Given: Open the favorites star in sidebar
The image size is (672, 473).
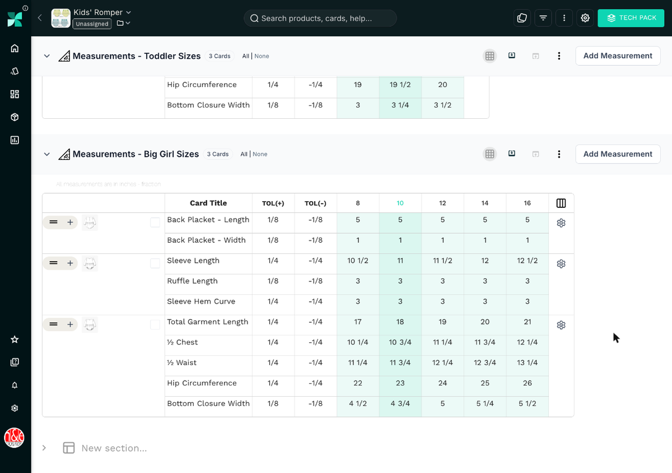Looking at the screenshot, I should pos(15,340).
